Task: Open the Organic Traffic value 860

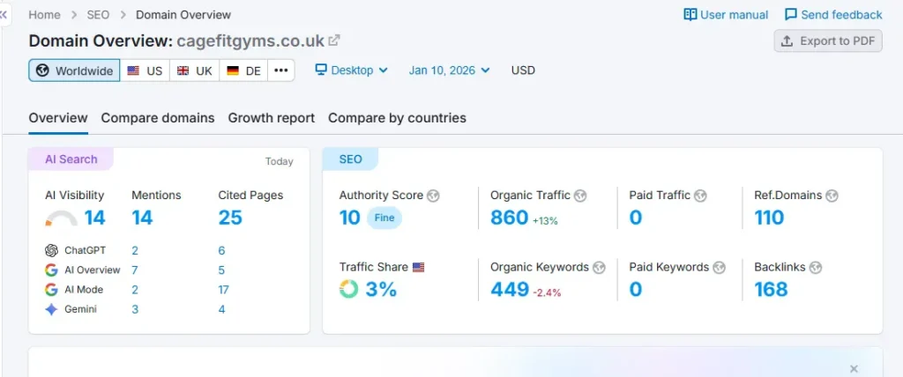Action: (509, 218)
